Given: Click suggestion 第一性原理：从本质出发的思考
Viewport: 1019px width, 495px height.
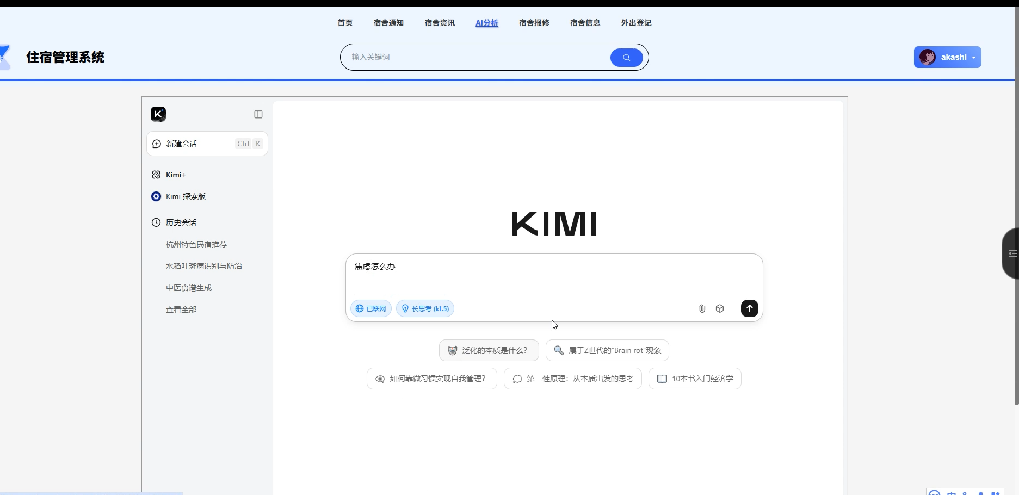Looking at the screenshot, I should [x=573, y=379].
